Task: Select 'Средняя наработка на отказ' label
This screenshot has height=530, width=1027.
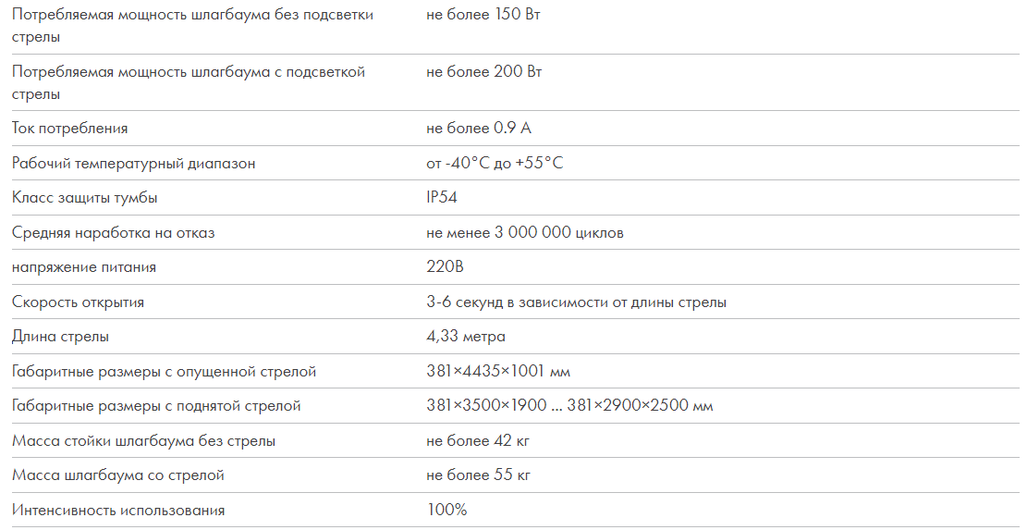Action: (114, 232)
